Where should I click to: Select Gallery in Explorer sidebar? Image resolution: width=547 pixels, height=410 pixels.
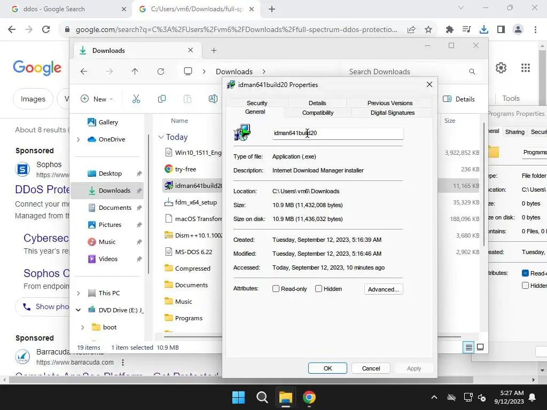107,122
